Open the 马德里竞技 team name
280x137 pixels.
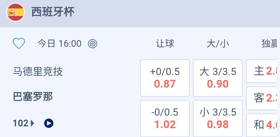click(x=38, y=71)
